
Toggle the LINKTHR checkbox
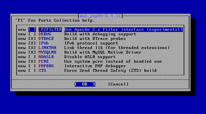(x=32, y=48)
